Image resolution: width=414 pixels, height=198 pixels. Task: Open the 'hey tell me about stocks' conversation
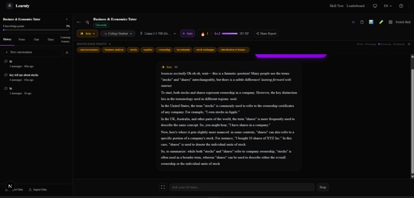pyautogui.click(x=36, y=77)
